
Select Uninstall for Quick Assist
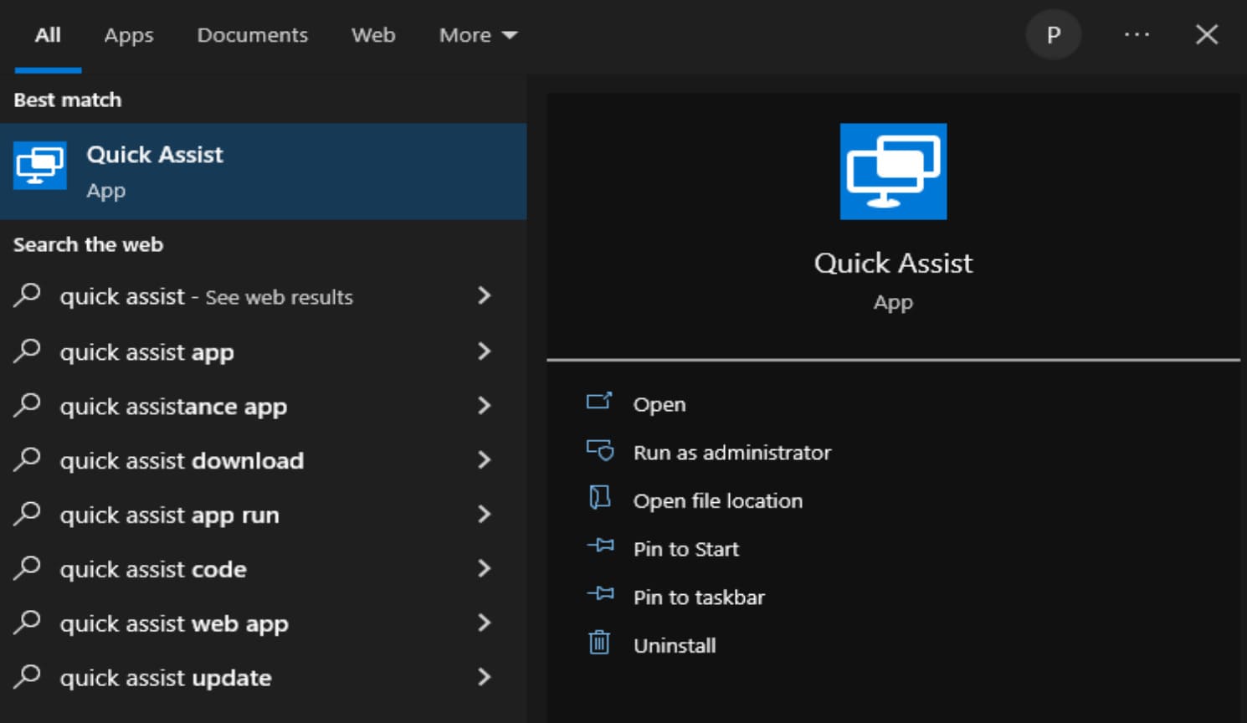(675, 645)
